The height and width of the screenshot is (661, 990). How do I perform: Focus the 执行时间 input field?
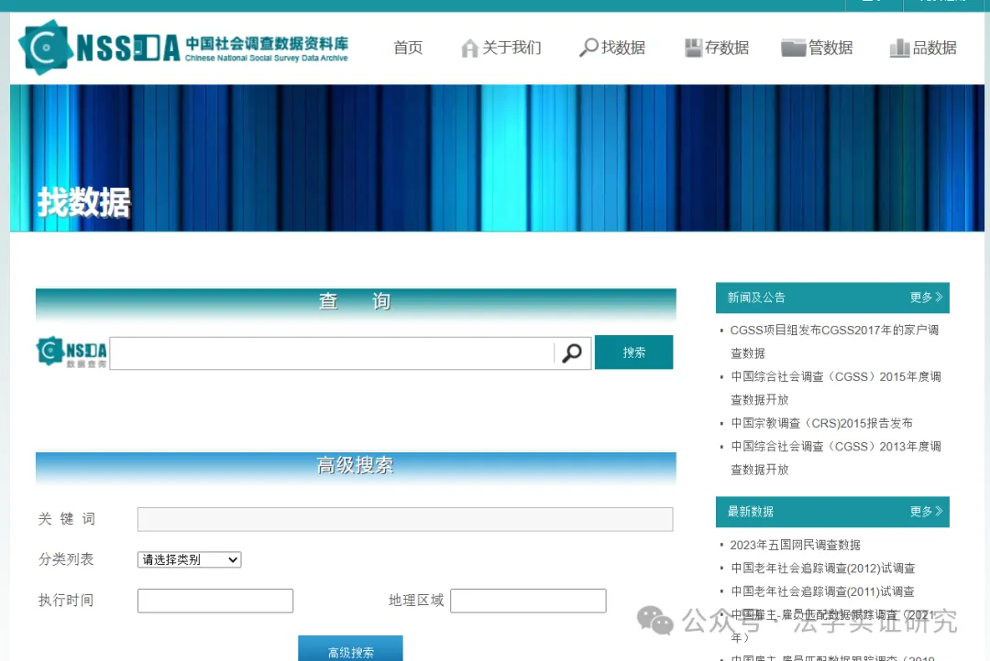tap(215, 601)
